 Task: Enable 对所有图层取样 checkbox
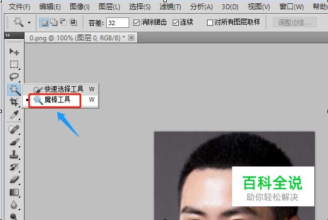click(x=210, y=22)
